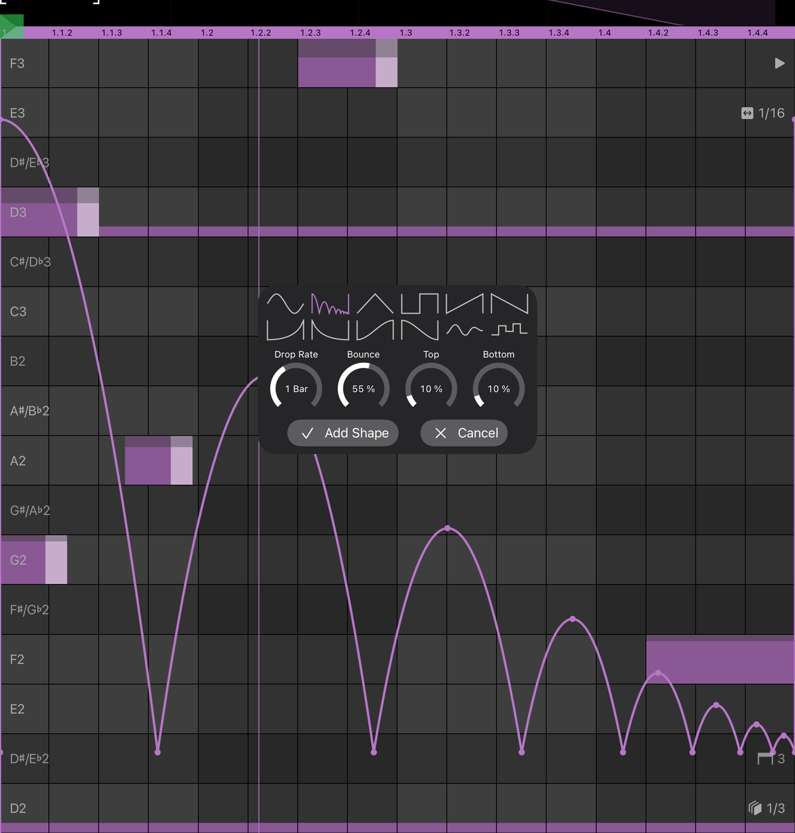This screenshot has height=833, width=795.
Task: Click the bottom curve point near 1.2.4
Action: pyautogui.click(x=374, y=752)
